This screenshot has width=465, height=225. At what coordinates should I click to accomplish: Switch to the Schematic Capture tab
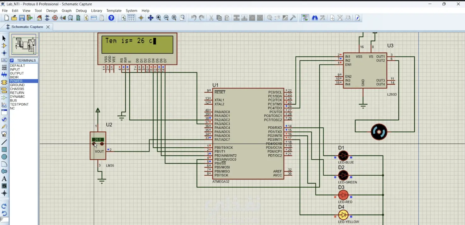(27, 27)
